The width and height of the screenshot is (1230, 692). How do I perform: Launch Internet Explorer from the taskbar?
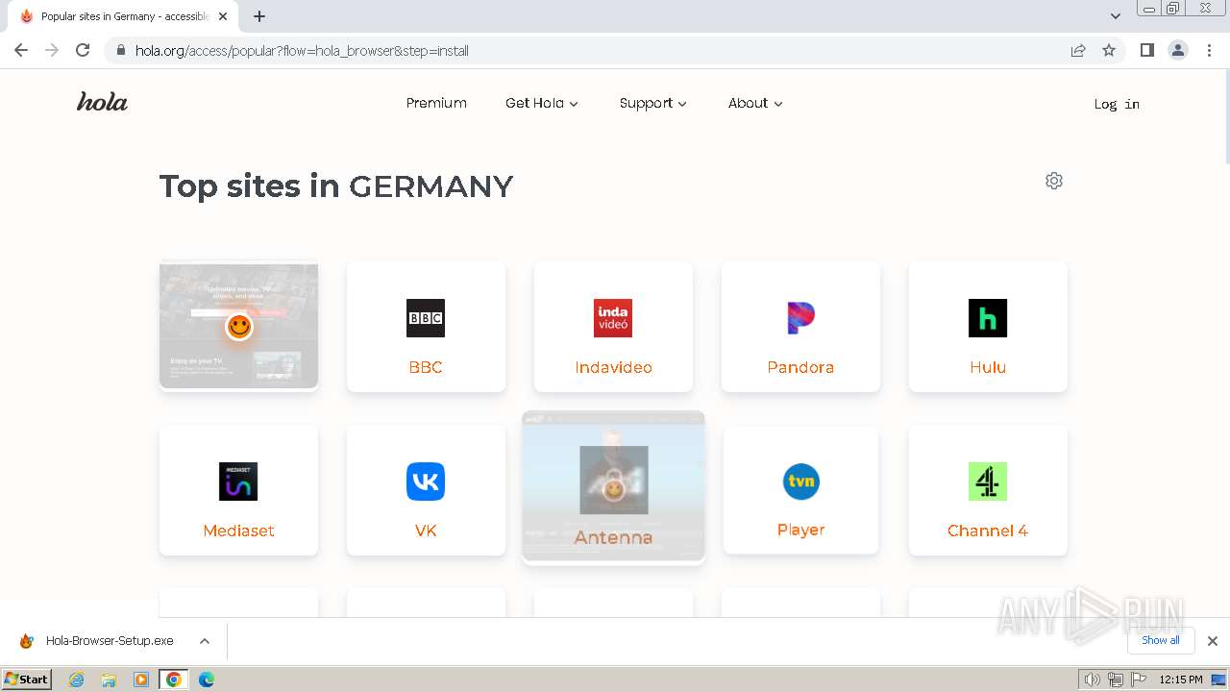77,680
